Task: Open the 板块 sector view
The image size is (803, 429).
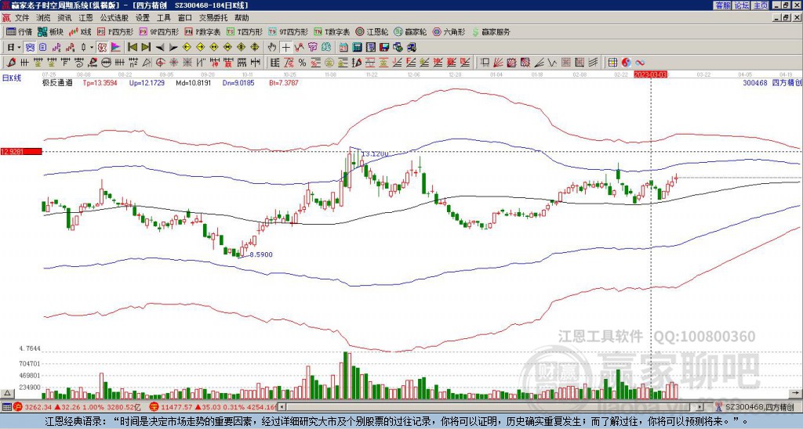Action: click(50, 31)
